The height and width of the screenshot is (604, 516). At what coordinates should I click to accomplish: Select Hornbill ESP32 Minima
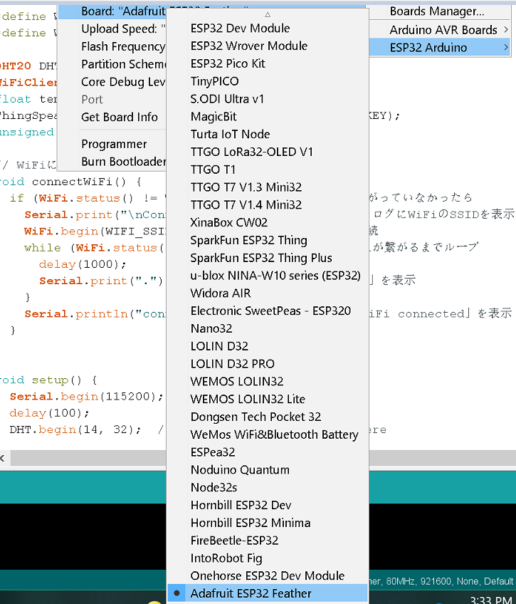268,523
